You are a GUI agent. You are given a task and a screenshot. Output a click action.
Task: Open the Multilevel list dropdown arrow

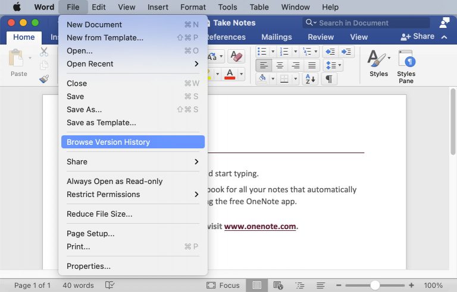[x=315, y=52]
